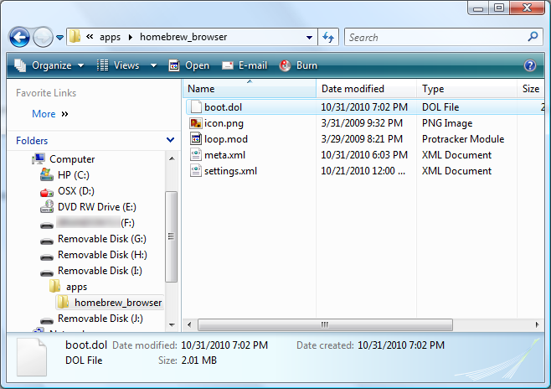
Task: Select OSX (D:) drive in tree
Action: coord(76,190)
